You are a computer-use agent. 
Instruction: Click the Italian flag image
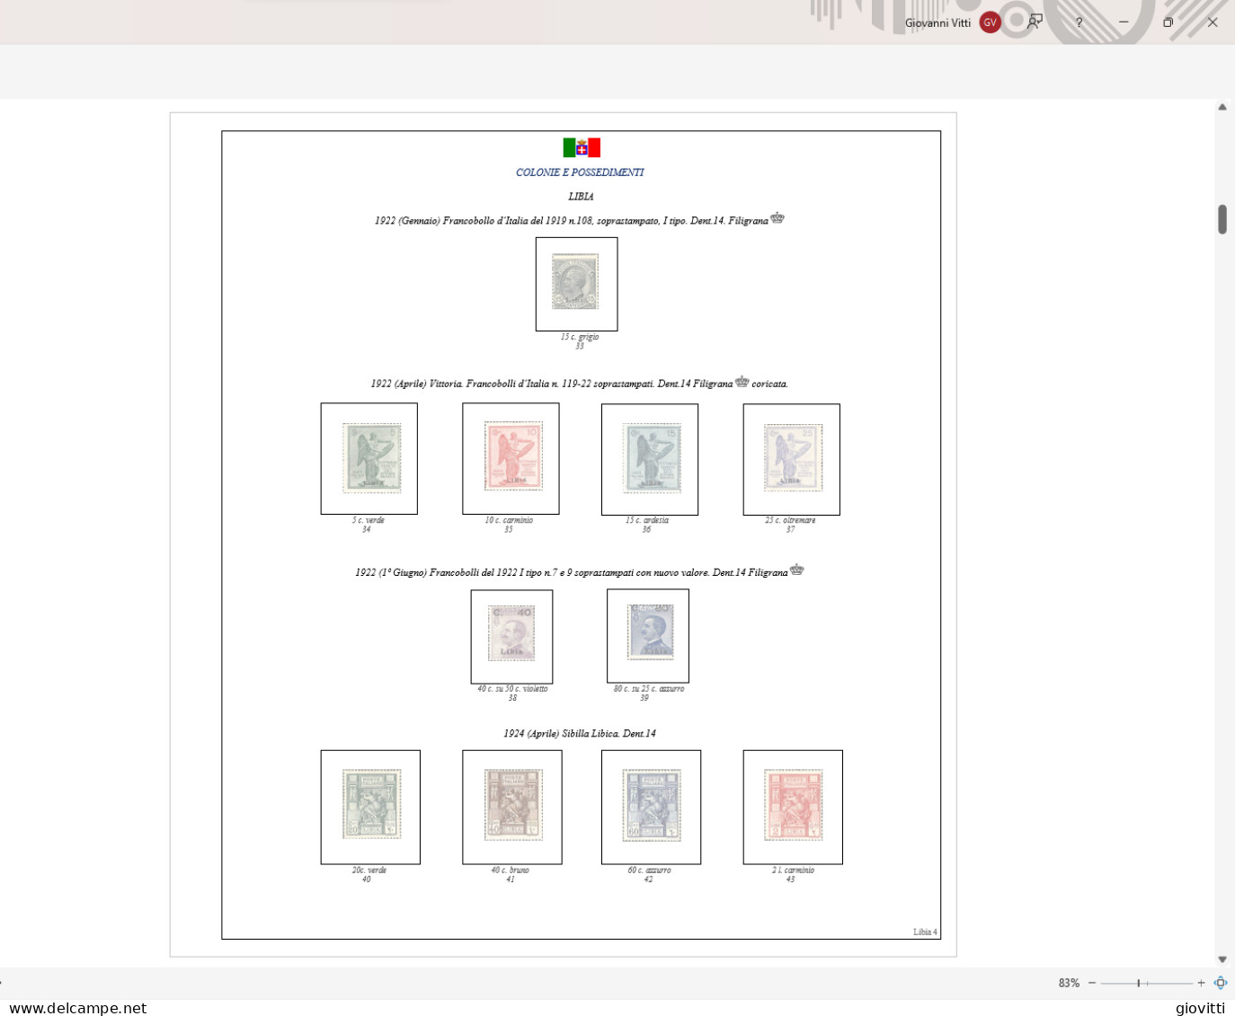pos(582,147)
